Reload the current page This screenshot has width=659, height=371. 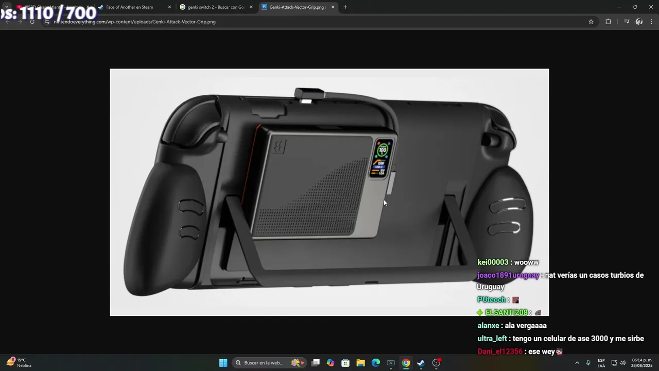[x=32, y=22]
